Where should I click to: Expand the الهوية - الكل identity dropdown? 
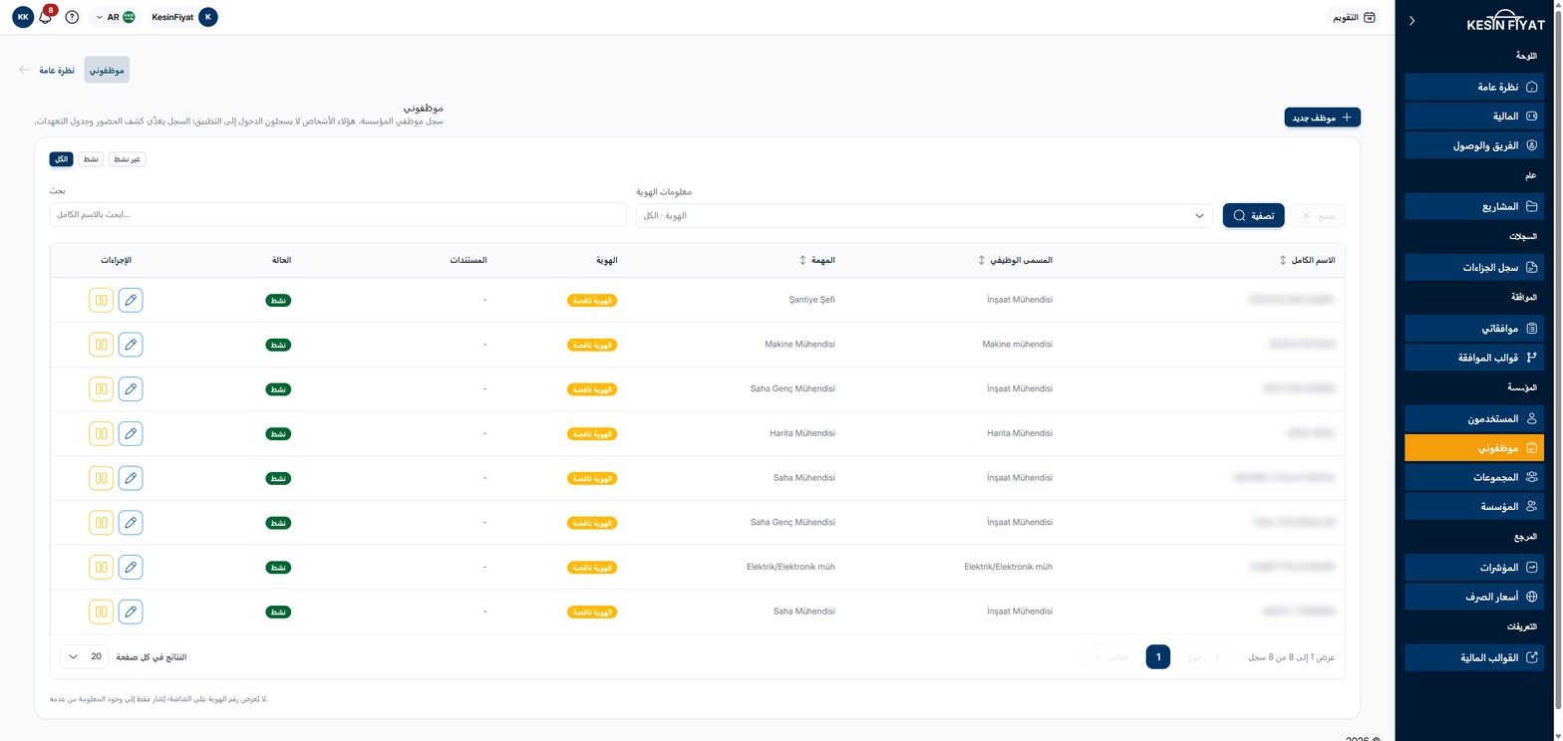coord(925,215)
